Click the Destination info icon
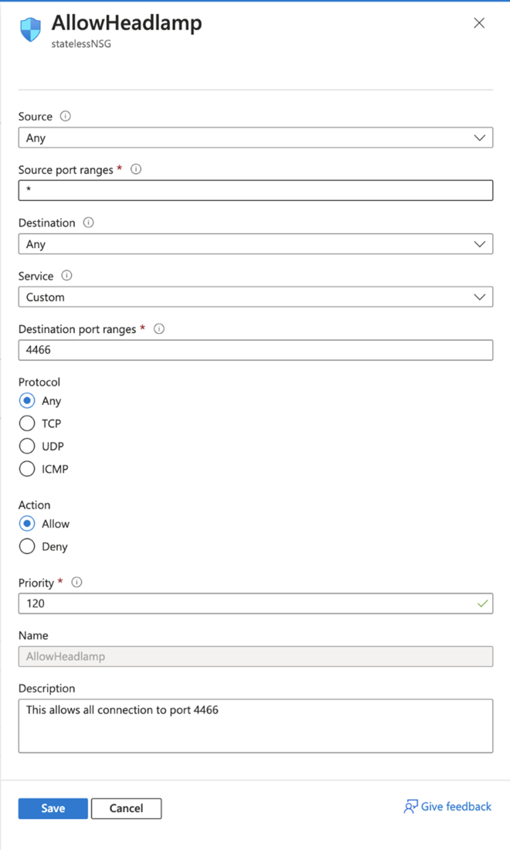The image size is (510, 850). click(x=87, y=223)
